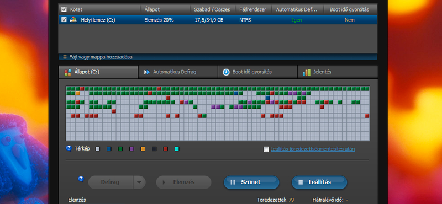This screenshot has width=442, height=204.
Task: Click the Automatikus Defrag double-arrow icon
Action: pos(147,72)
